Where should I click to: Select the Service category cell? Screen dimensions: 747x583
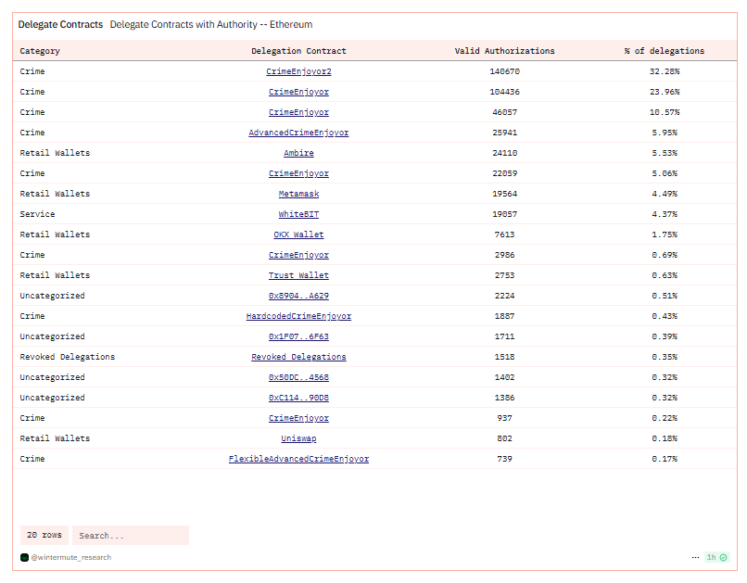[x=37, y=214]
